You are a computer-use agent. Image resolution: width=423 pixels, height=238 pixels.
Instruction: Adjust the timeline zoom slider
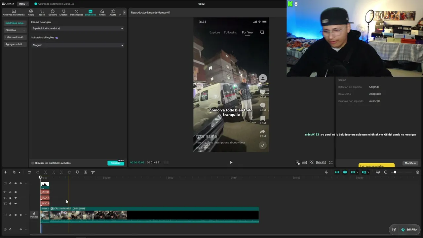[395, 172]
